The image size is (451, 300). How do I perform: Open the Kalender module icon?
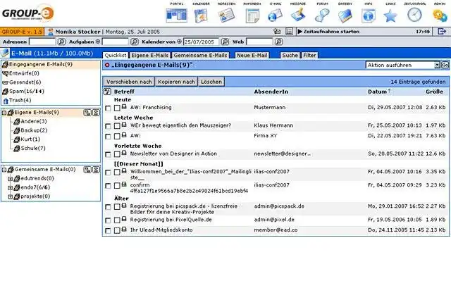point(201,15)
